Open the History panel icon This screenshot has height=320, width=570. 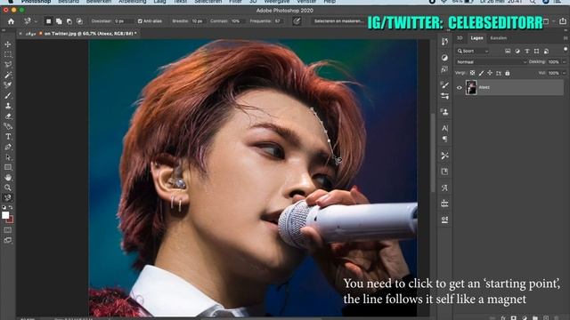tap(444, 42)
